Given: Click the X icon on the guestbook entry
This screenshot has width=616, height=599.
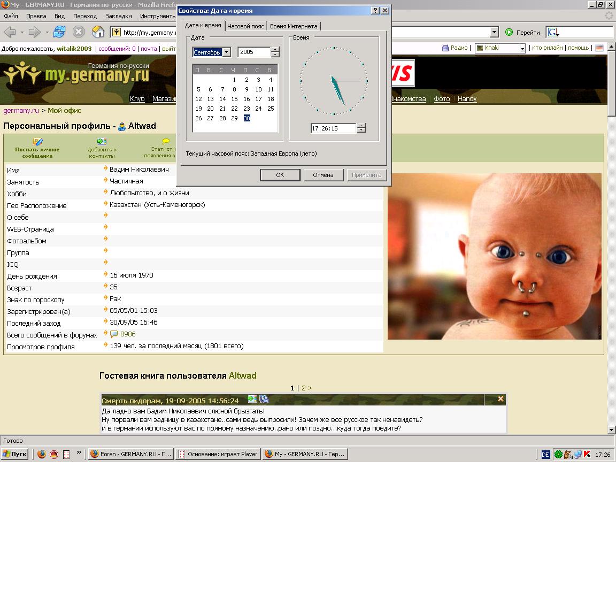Looking at the screenshot, I should [500, 399].
